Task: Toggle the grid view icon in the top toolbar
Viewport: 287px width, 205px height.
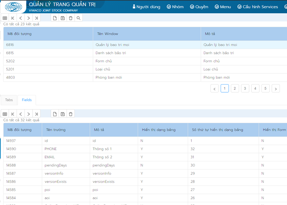Action: [x=5, y=18]
